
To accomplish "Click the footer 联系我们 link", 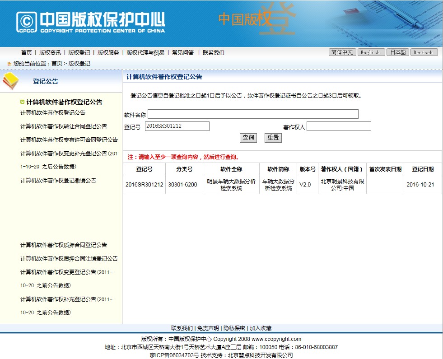I will point(182,328).
